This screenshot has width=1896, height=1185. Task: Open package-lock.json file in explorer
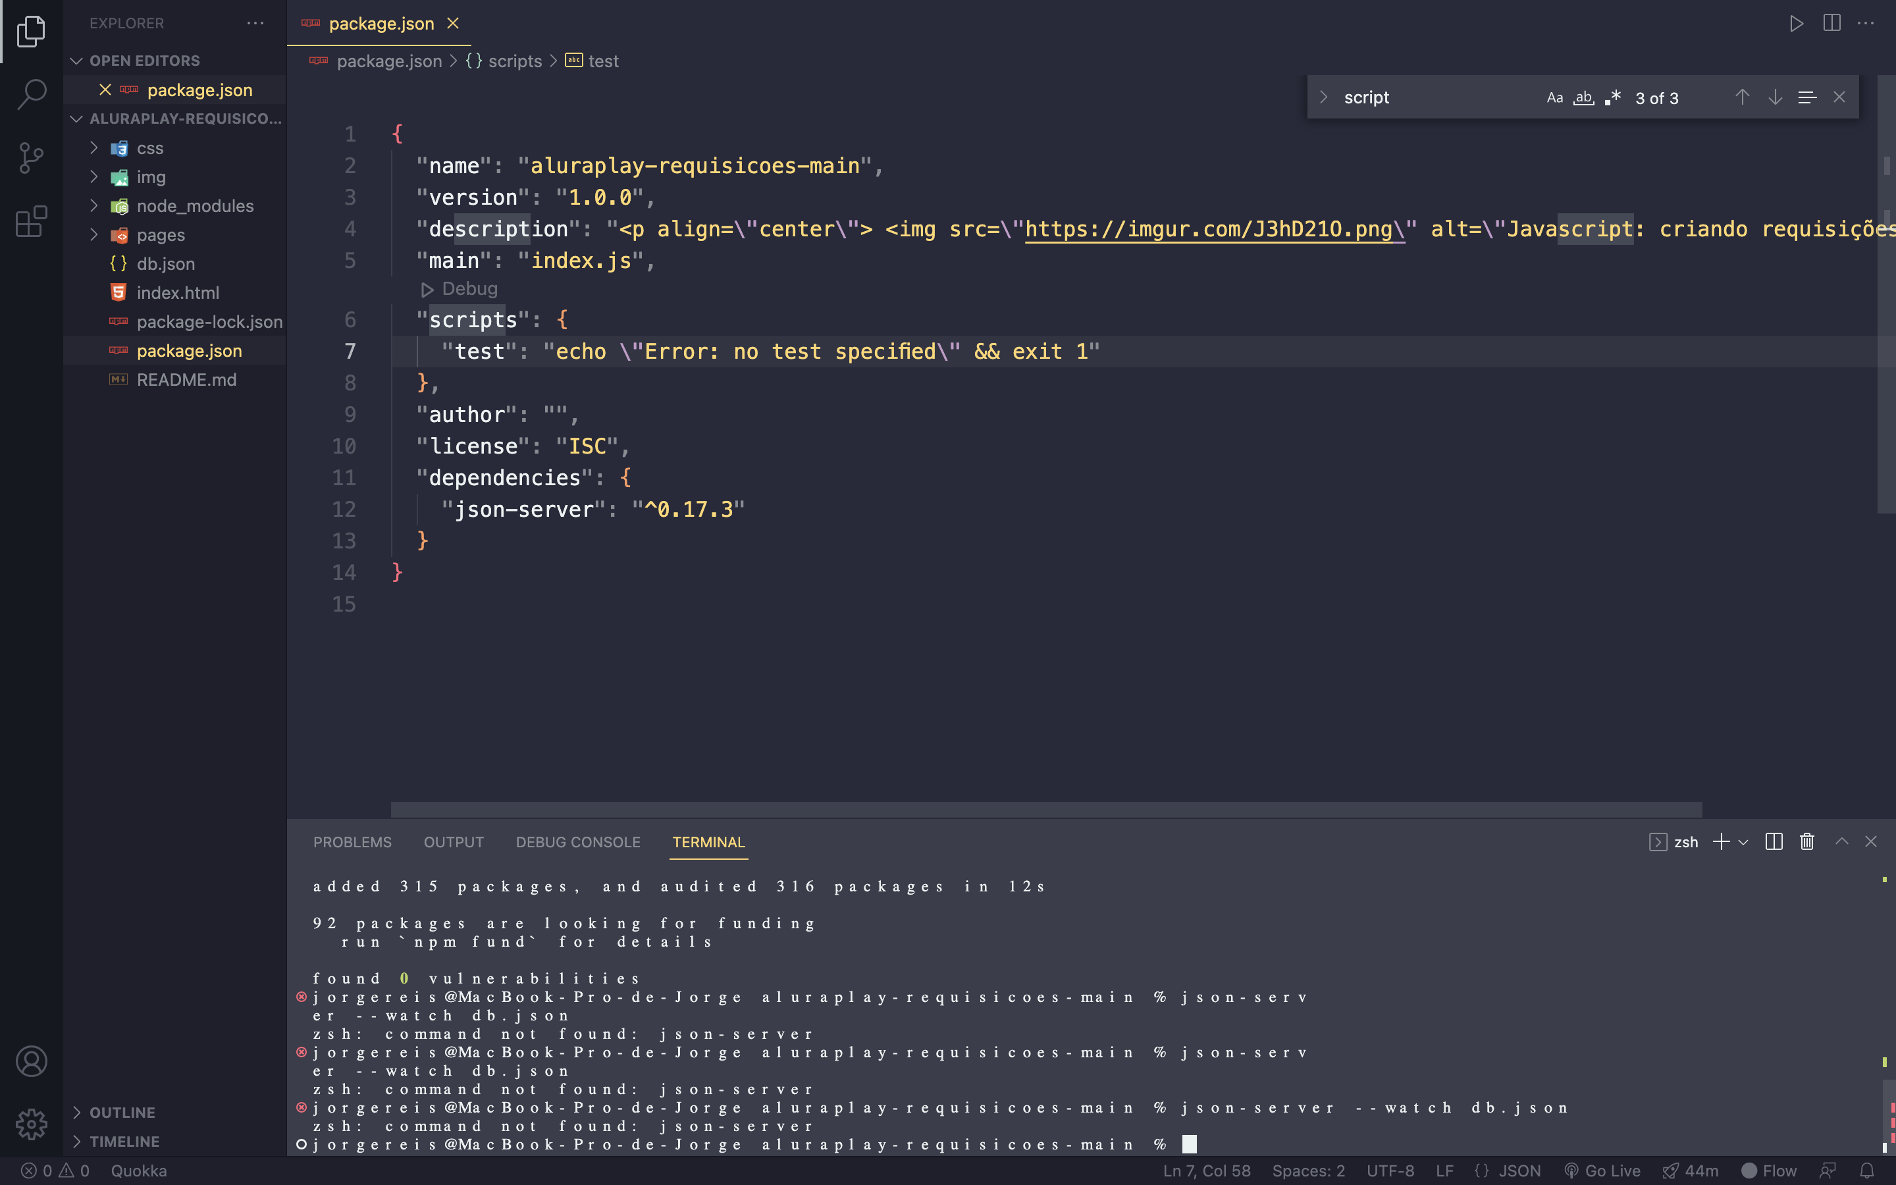[x=209, y=321]
